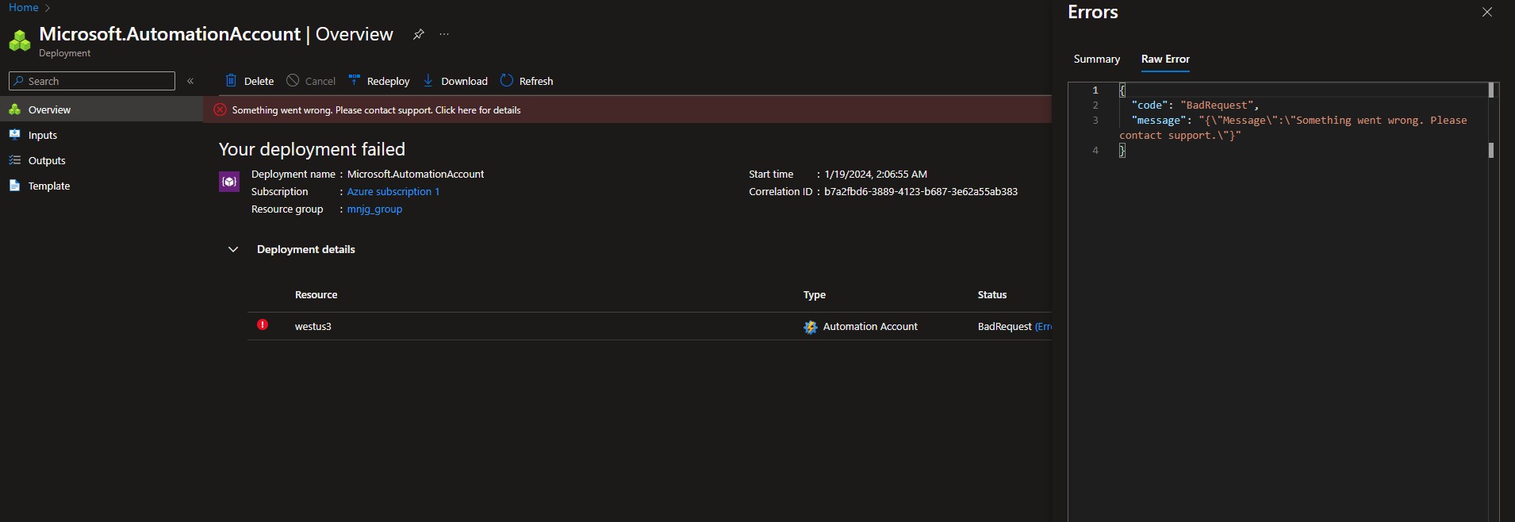Viewport: 1515px width, 522px height.
Task: Switch to the Summary tab in Errors
Action: click(x=1097, y=59)
